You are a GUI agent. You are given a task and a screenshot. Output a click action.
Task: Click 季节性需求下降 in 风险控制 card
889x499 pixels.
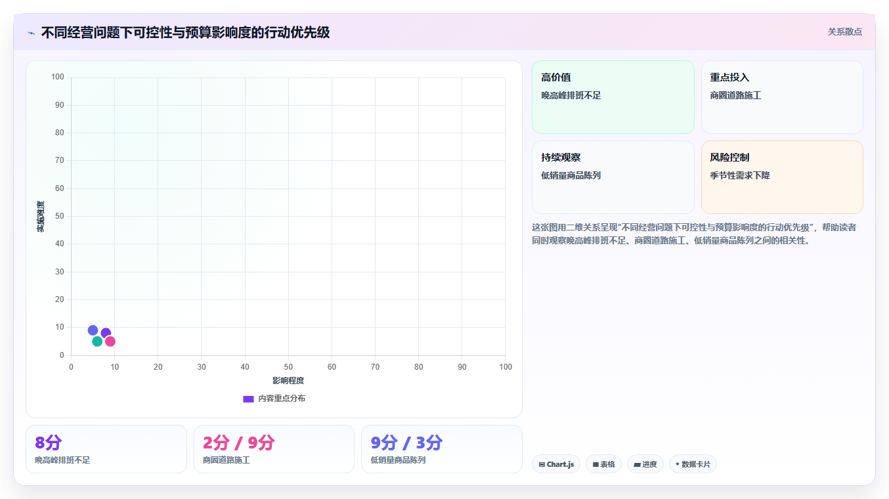(x=740, y=176)
